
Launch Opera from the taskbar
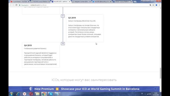pyautogui.click(x=31, y=94)
